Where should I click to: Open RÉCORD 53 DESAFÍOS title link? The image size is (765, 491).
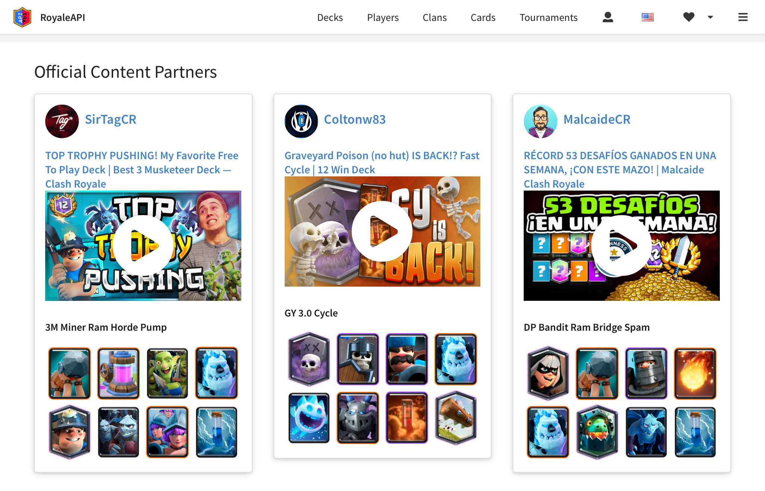[620, 170]
